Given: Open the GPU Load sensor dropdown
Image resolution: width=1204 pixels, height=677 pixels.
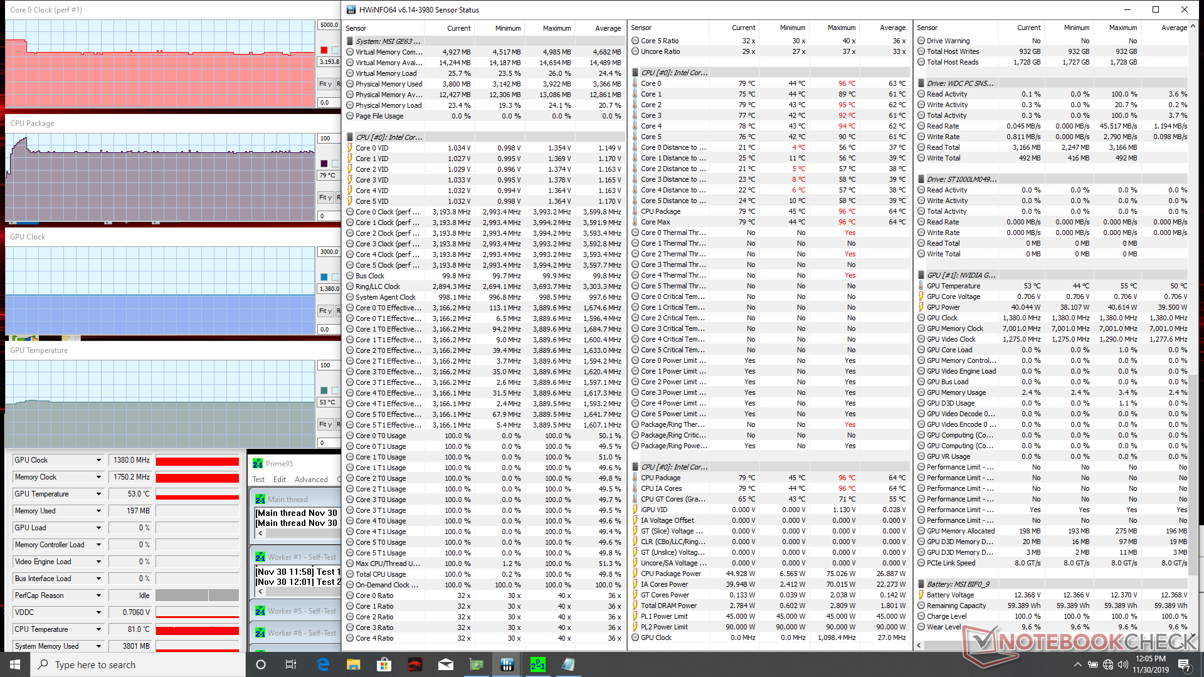Looking at the screenshot, I should pos(98,528).
